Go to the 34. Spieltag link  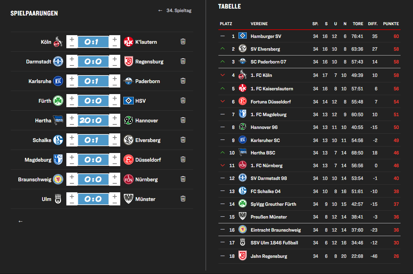(175, 11)
